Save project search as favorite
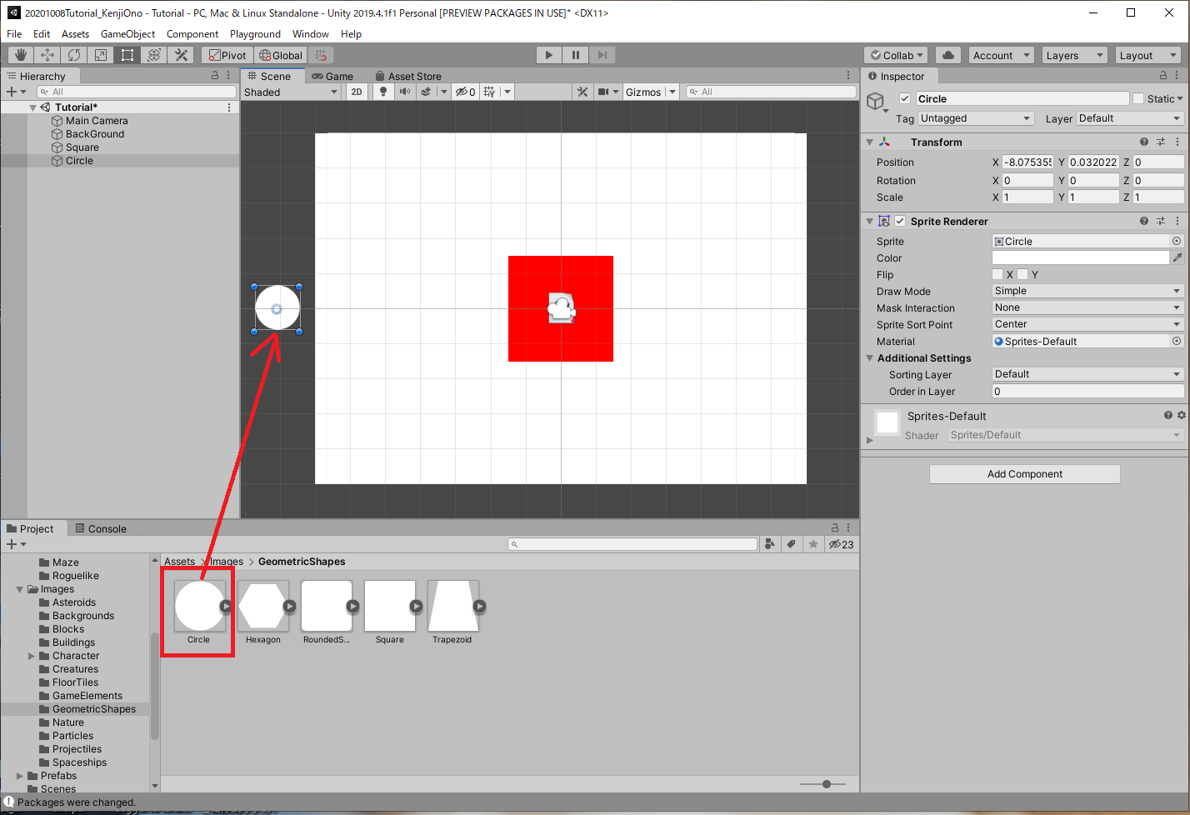Image resolution: width=1190 pixels, height=815 pixels. point(813,544)
